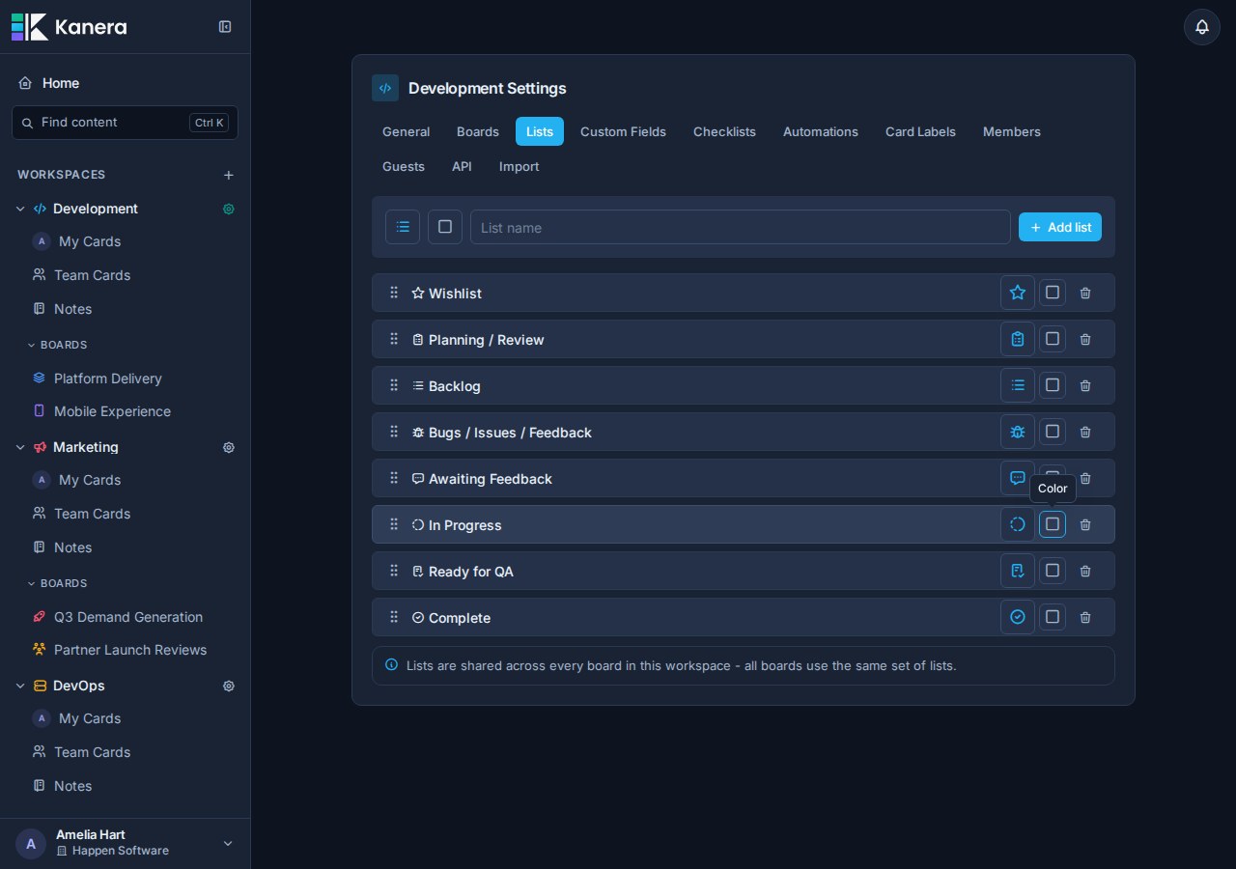
Task: Collapse the sidebar panel icon
Action: [x=225, y=27]
